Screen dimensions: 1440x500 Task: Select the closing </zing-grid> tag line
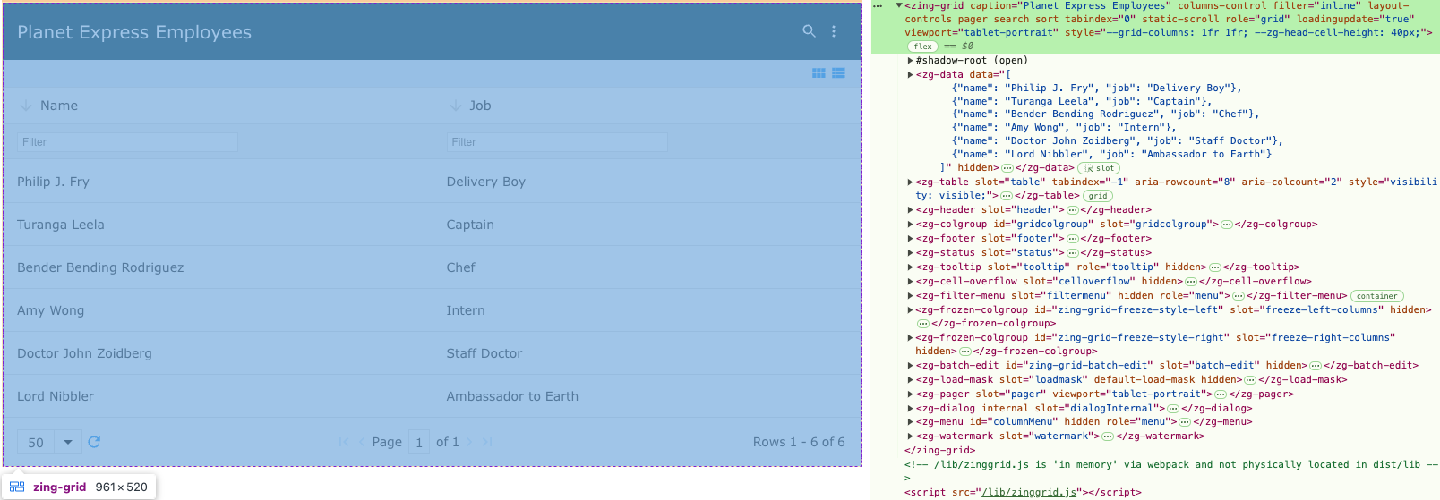tap(939, 451)
